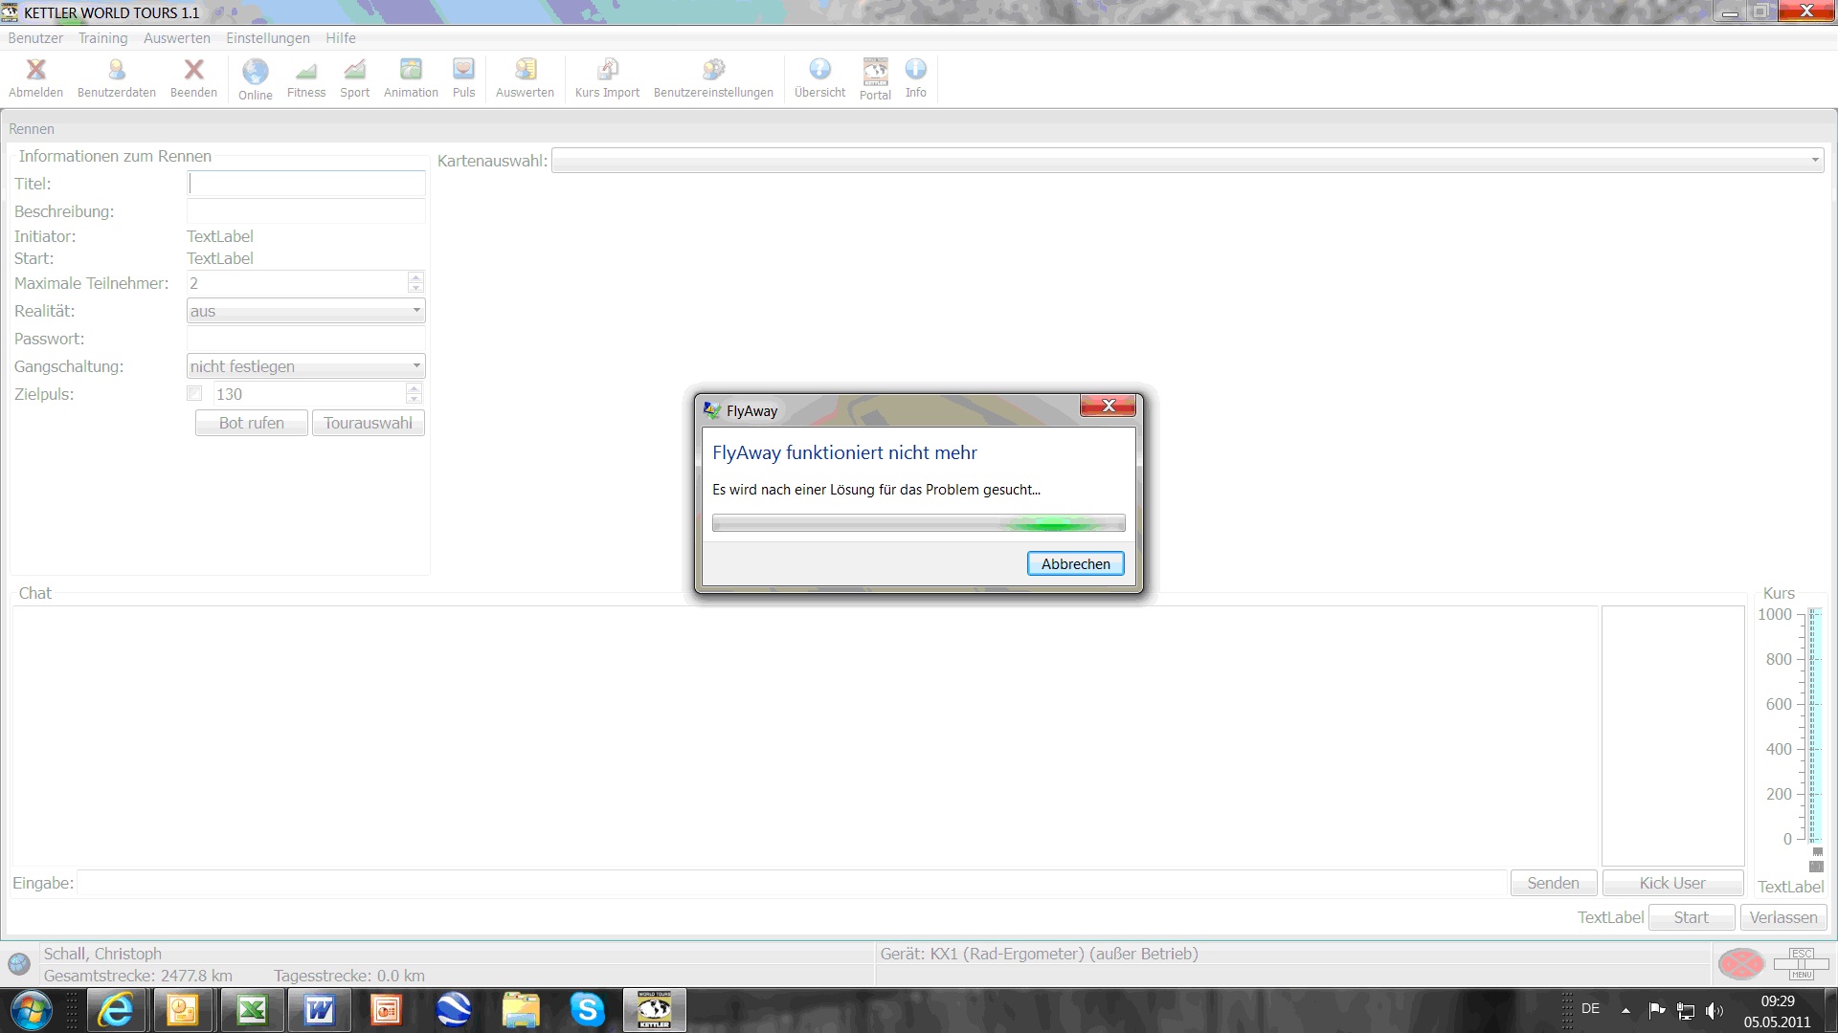The width and height of the screenshot is (1838, 1033).
Task: Click the globe icon in status bar
Action: pyautogui.click(x=19, y=964)
